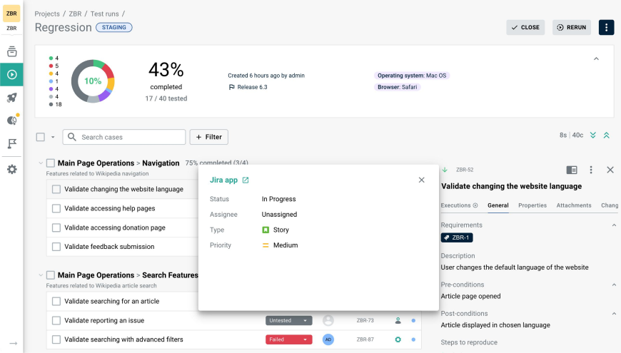Focus the Search cases field
621x353 pixels.
click(x=124, y=137)
